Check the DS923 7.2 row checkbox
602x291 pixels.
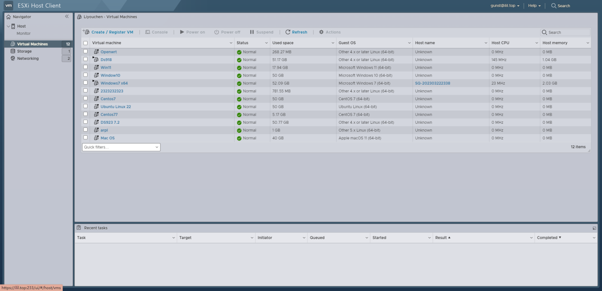86,122
